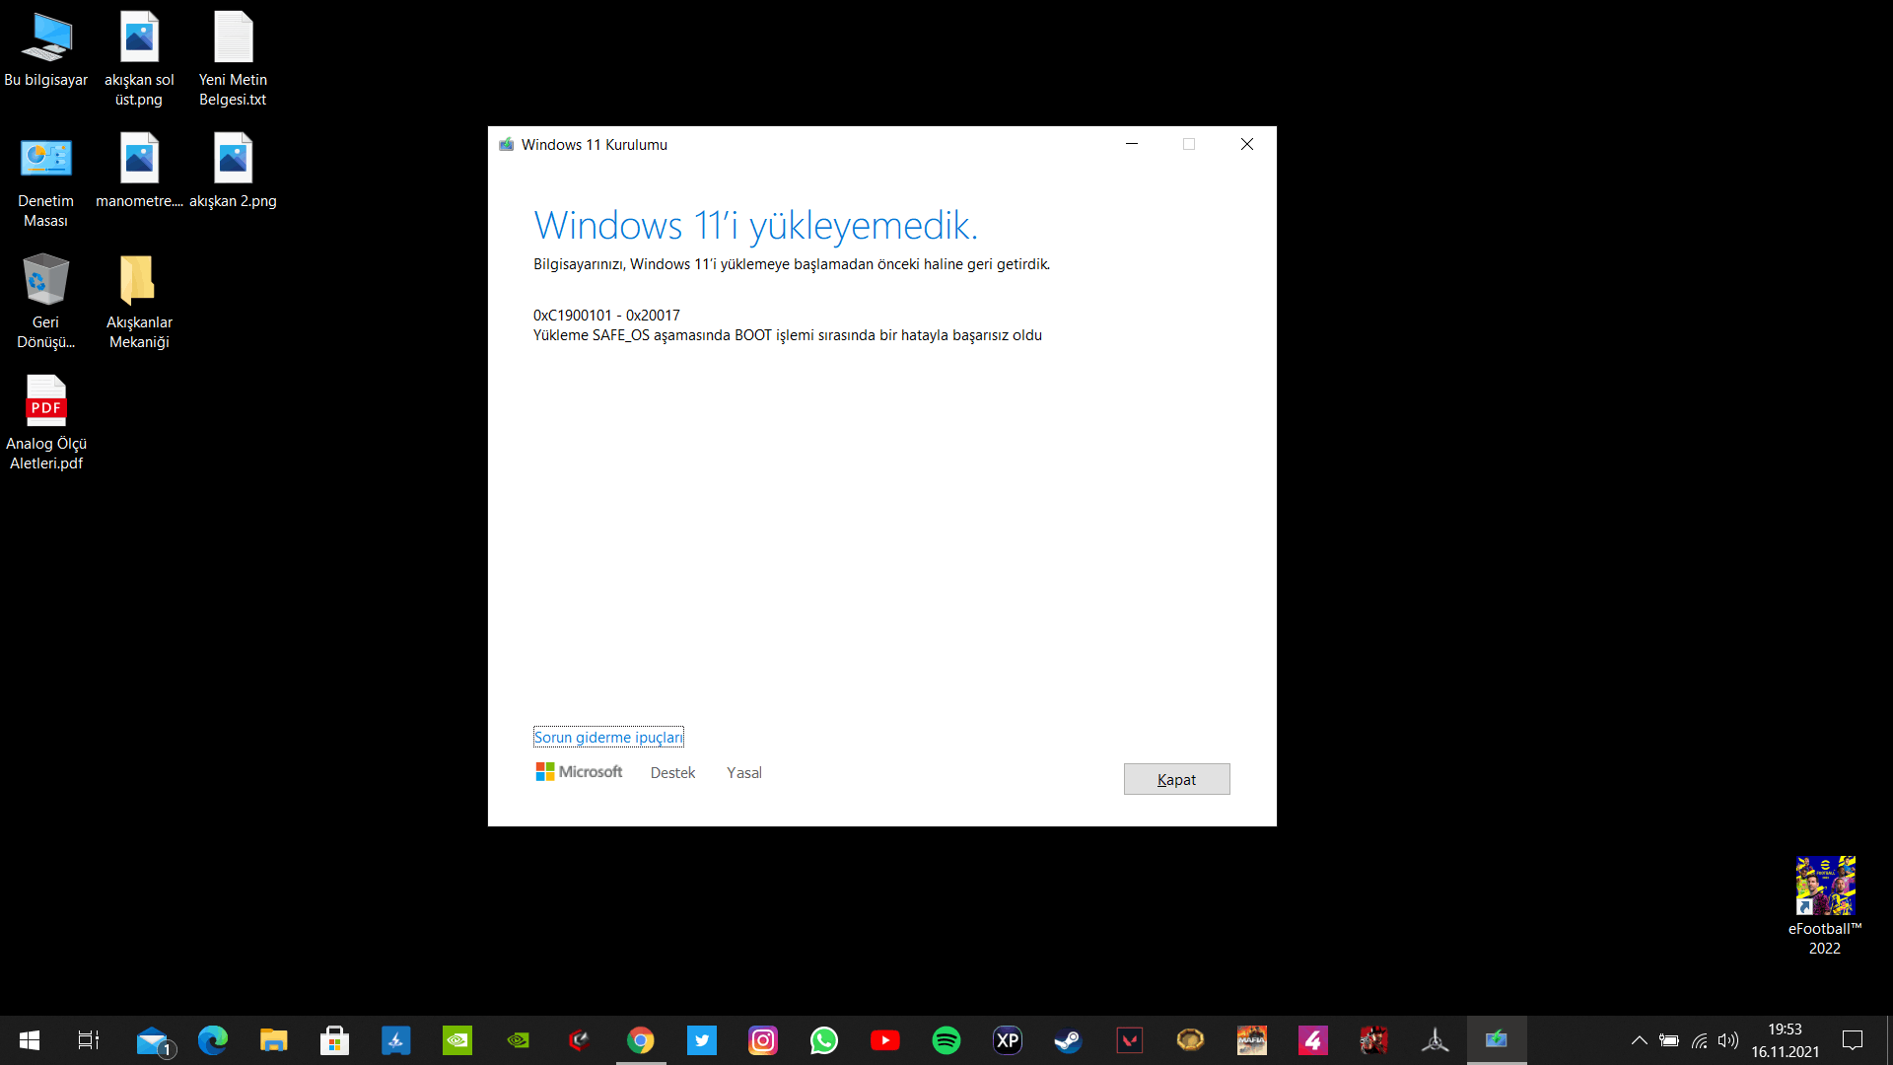The image size is (1893, 1065).
Task: Open the Microsoft Store taskbar icon
Action: (x=335, y=1040)
